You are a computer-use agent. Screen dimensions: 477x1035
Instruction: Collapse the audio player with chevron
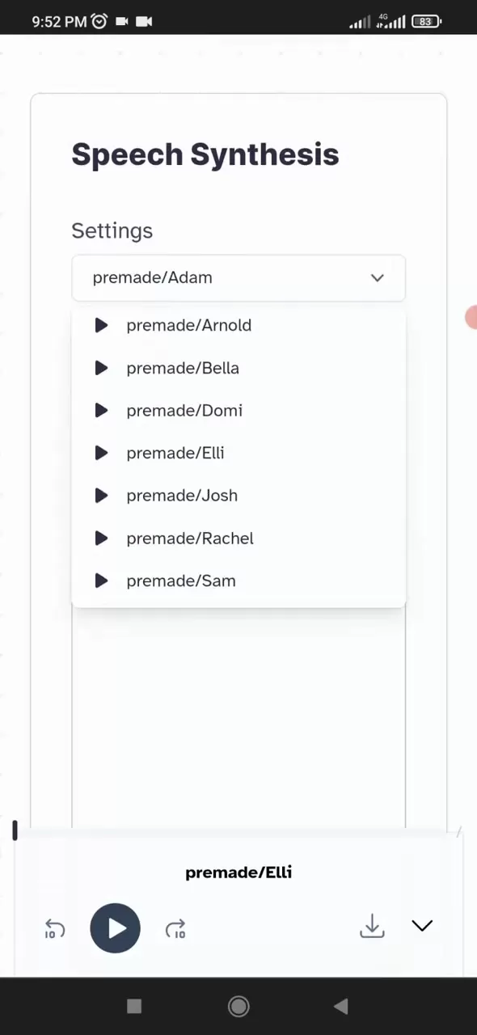coord(422,926)
